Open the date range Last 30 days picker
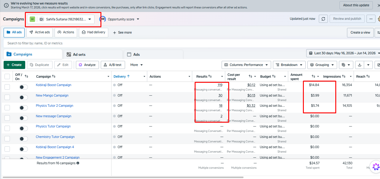Viewport: 380px width, 179px height. pos(343,53)
